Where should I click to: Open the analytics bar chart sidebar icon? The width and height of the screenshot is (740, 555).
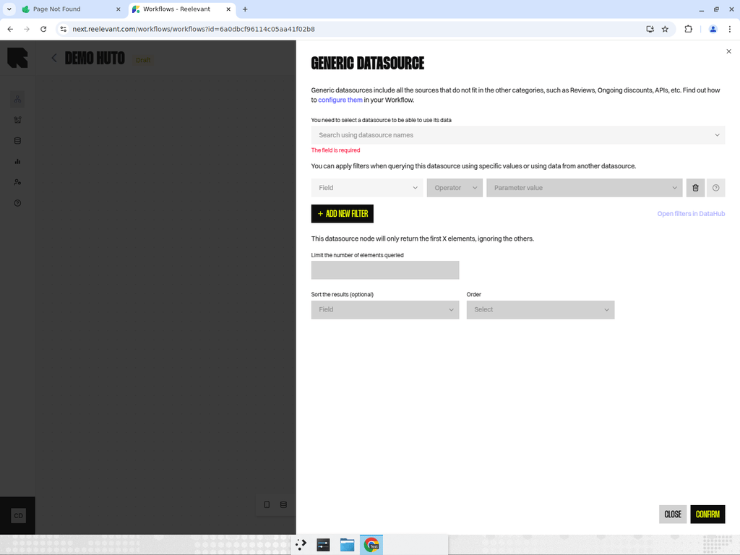point(17,161)
